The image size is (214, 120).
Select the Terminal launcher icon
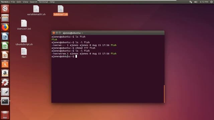click(x=5, y=101)
